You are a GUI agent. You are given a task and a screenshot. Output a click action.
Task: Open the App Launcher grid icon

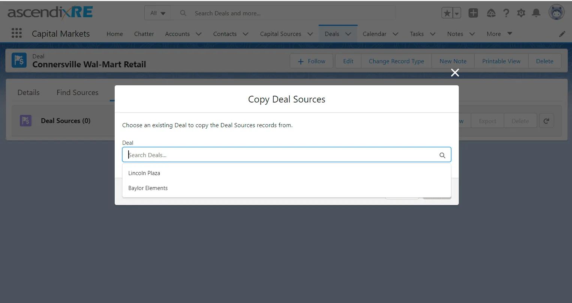pos(16,33)
